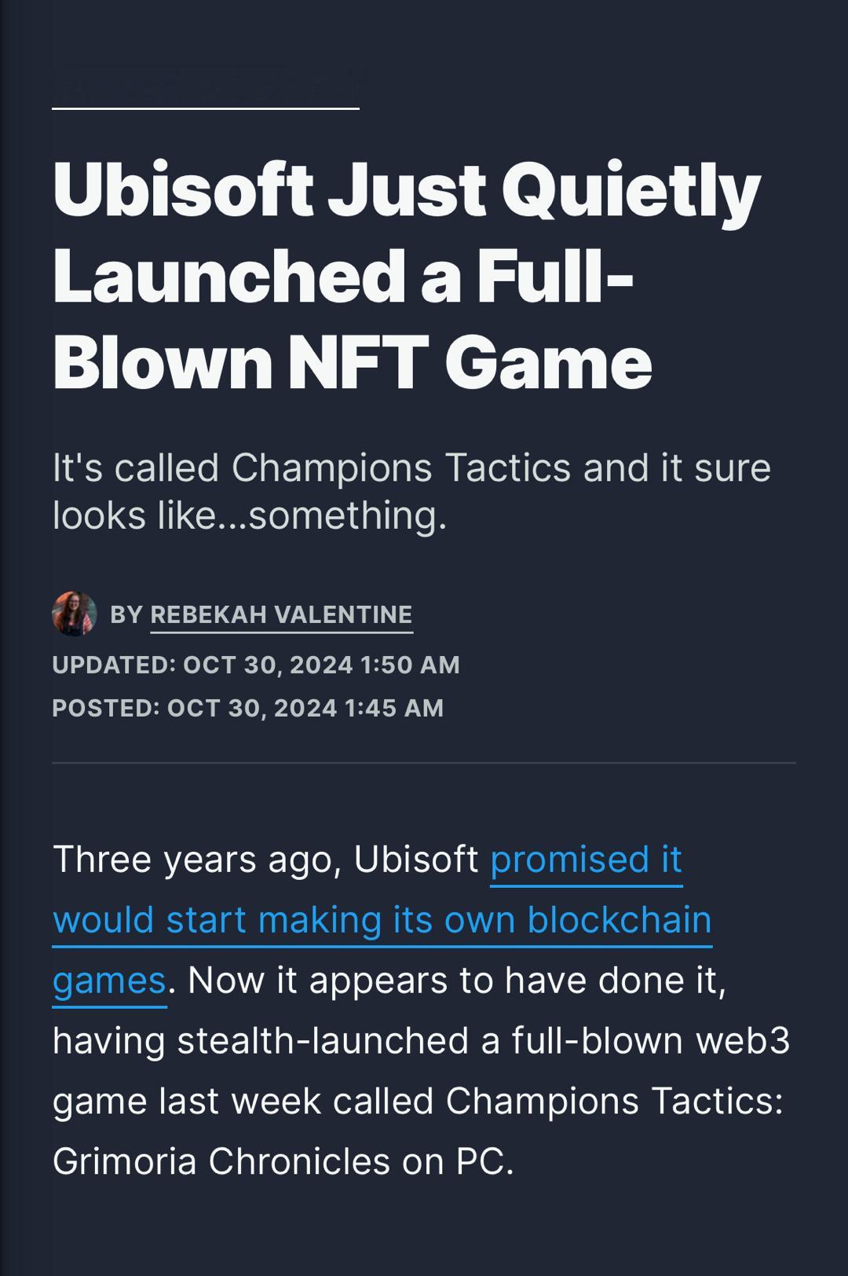
Task: Select "Grimoria Chronicles" text in the last line
Action: tap(221, 1161)
